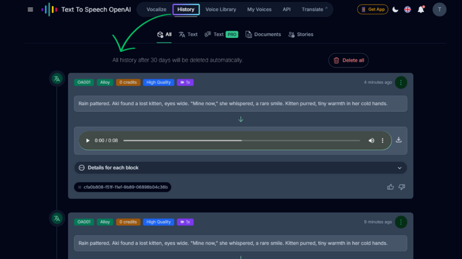Change language via UK flag icon

point(407,9)
